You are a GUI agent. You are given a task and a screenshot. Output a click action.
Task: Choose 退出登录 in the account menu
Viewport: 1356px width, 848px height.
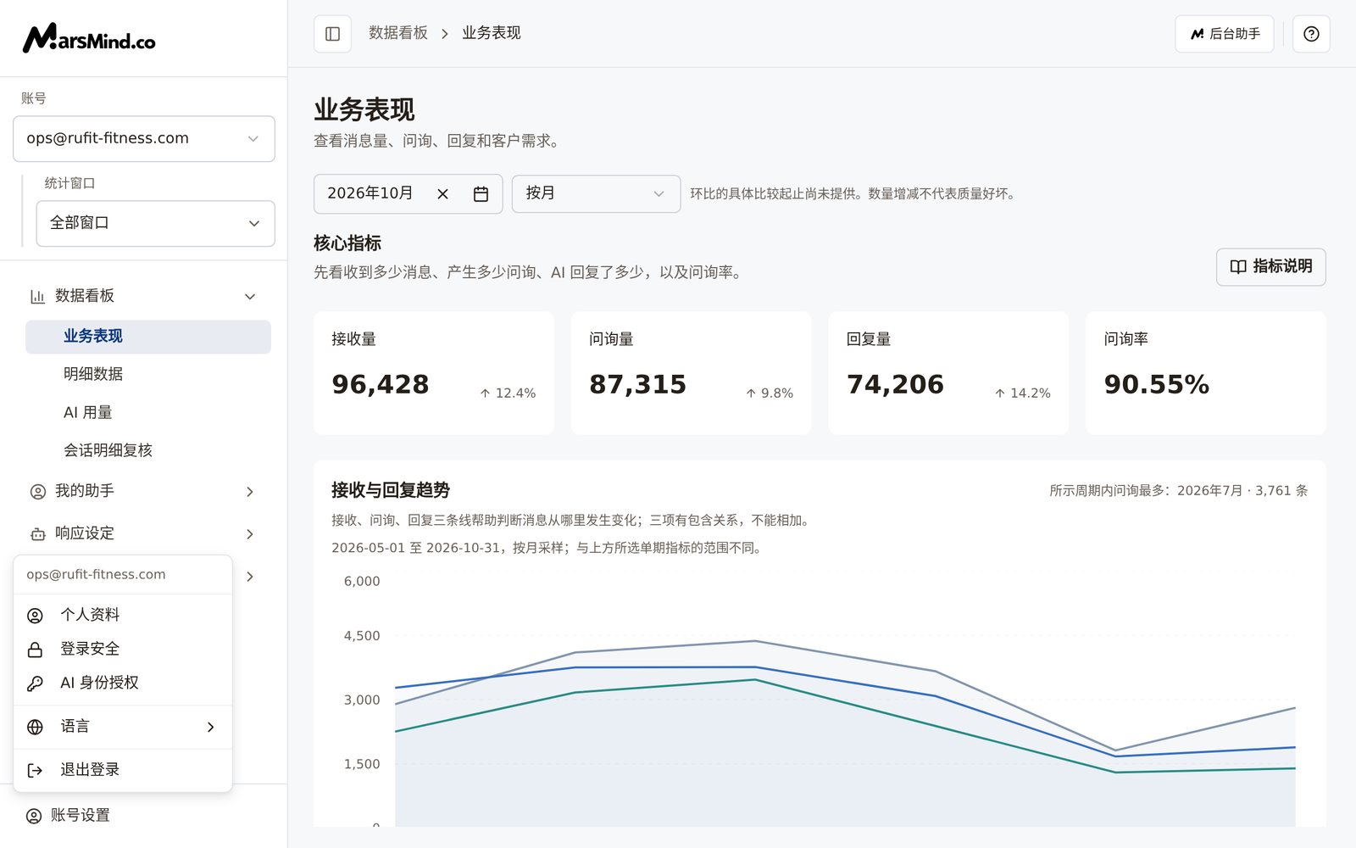[123, 770]
